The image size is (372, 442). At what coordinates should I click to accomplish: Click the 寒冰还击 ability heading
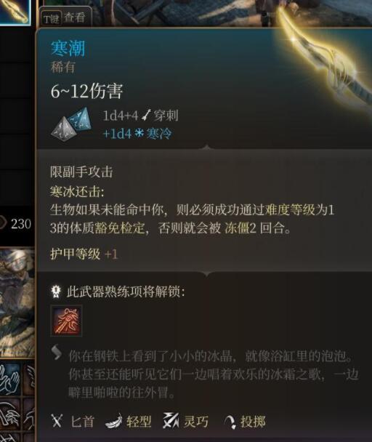[x=77, y=191]
